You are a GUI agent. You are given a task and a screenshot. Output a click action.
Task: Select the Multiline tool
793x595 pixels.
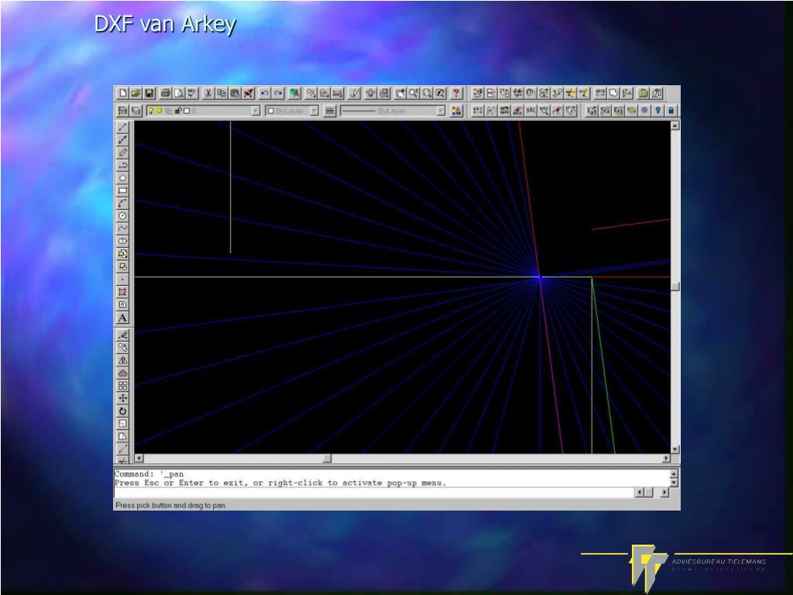tap(122, 153)
